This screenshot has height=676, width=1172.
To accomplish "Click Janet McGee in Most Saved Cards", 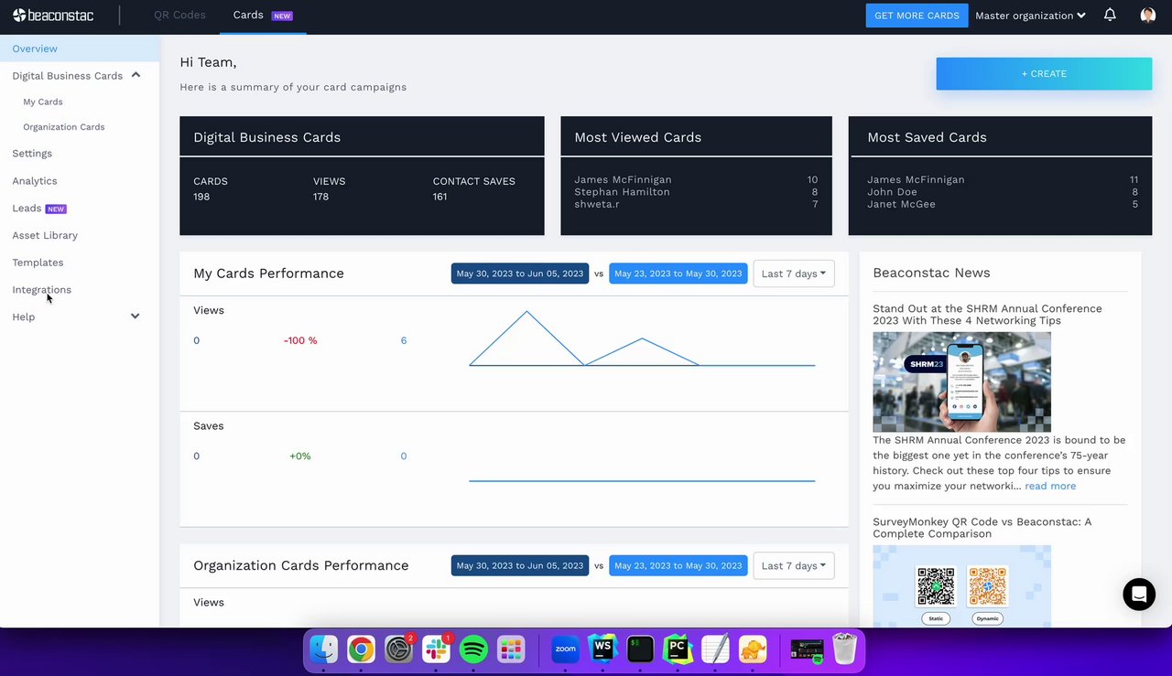I will (x=901, y=204).
